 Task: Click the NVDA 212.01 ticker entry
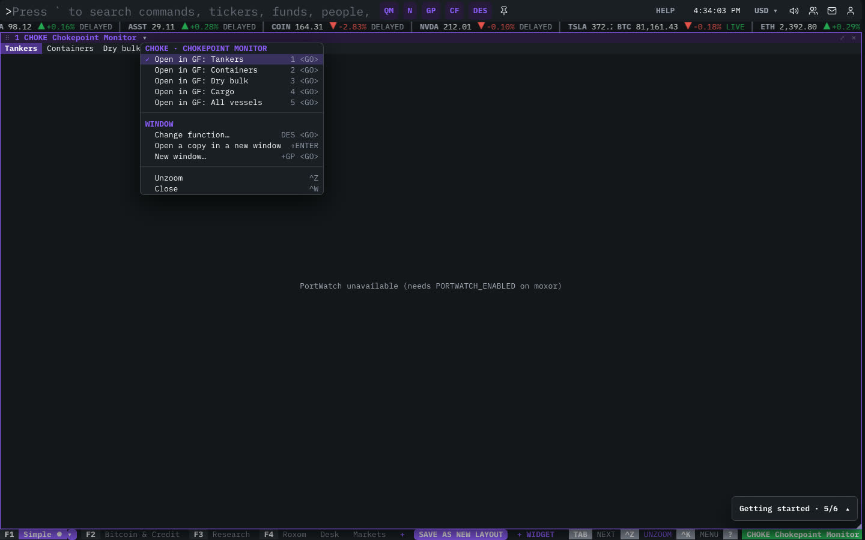(486, 27)
